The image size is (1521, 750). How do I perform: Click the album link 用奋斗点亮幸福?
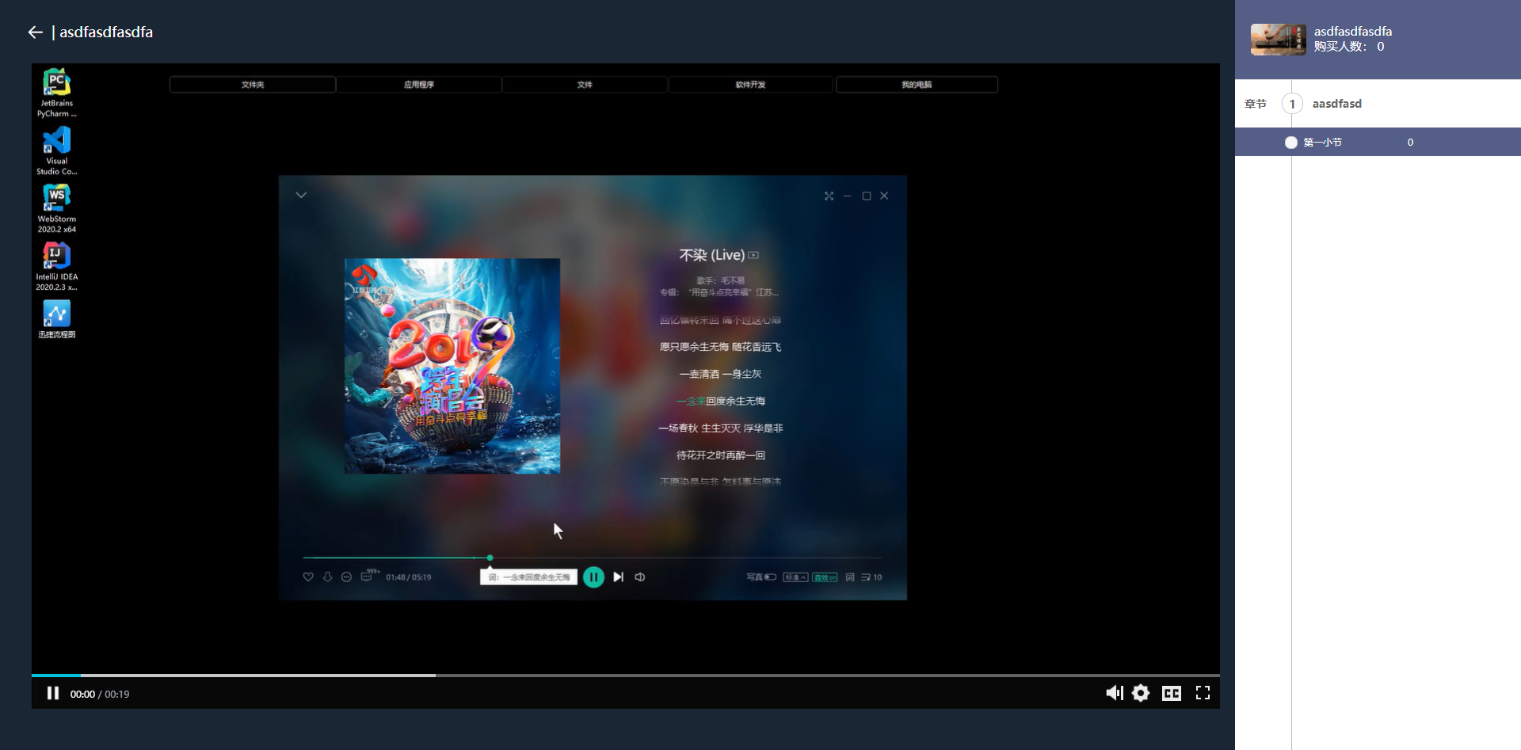[x=734, y=292]
